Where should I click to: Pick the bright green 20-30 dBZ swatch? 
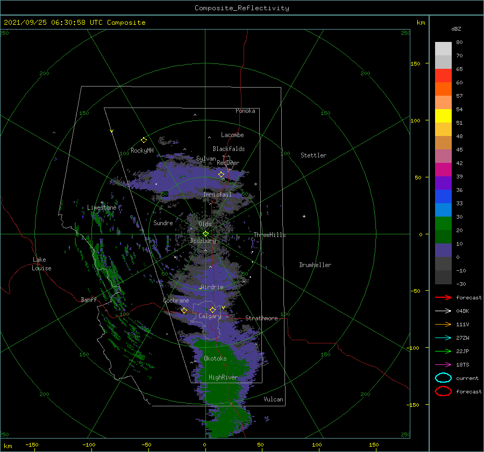point(443,223)
